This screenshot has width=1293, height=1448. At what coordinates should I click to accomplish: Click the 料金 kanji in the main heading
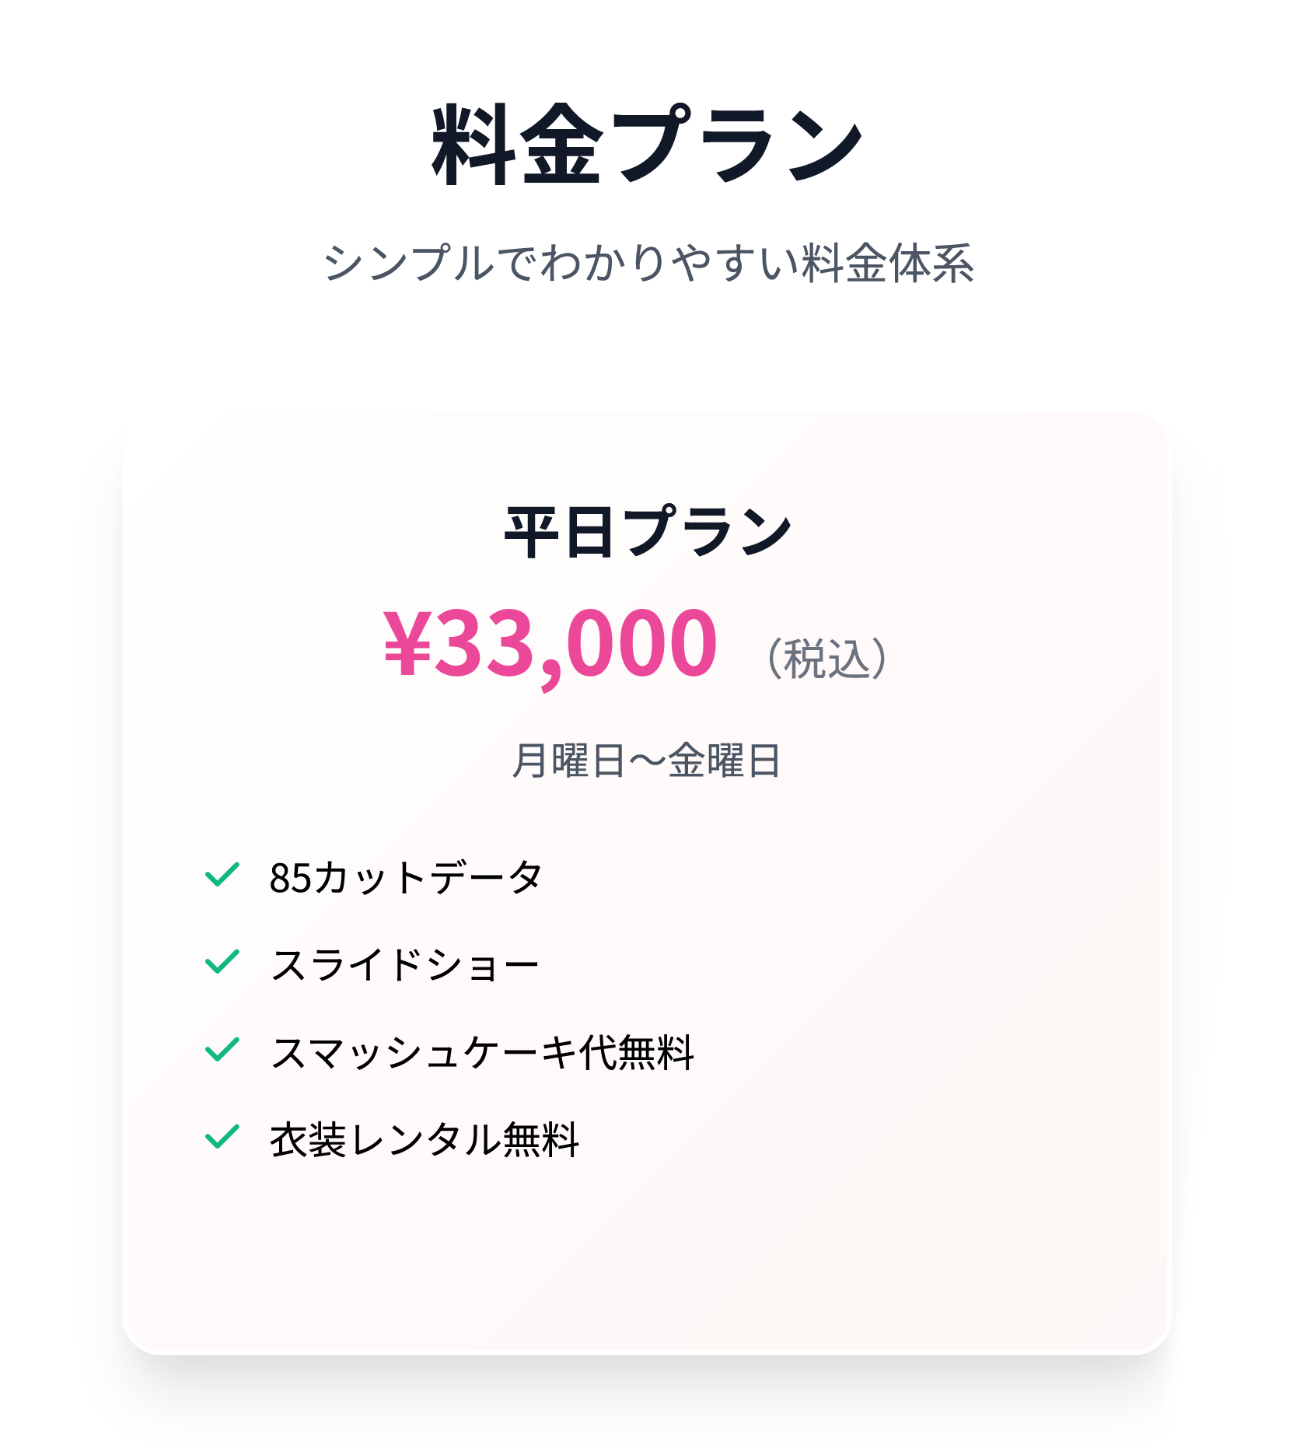pyautogui.click(x=517, y=145)
